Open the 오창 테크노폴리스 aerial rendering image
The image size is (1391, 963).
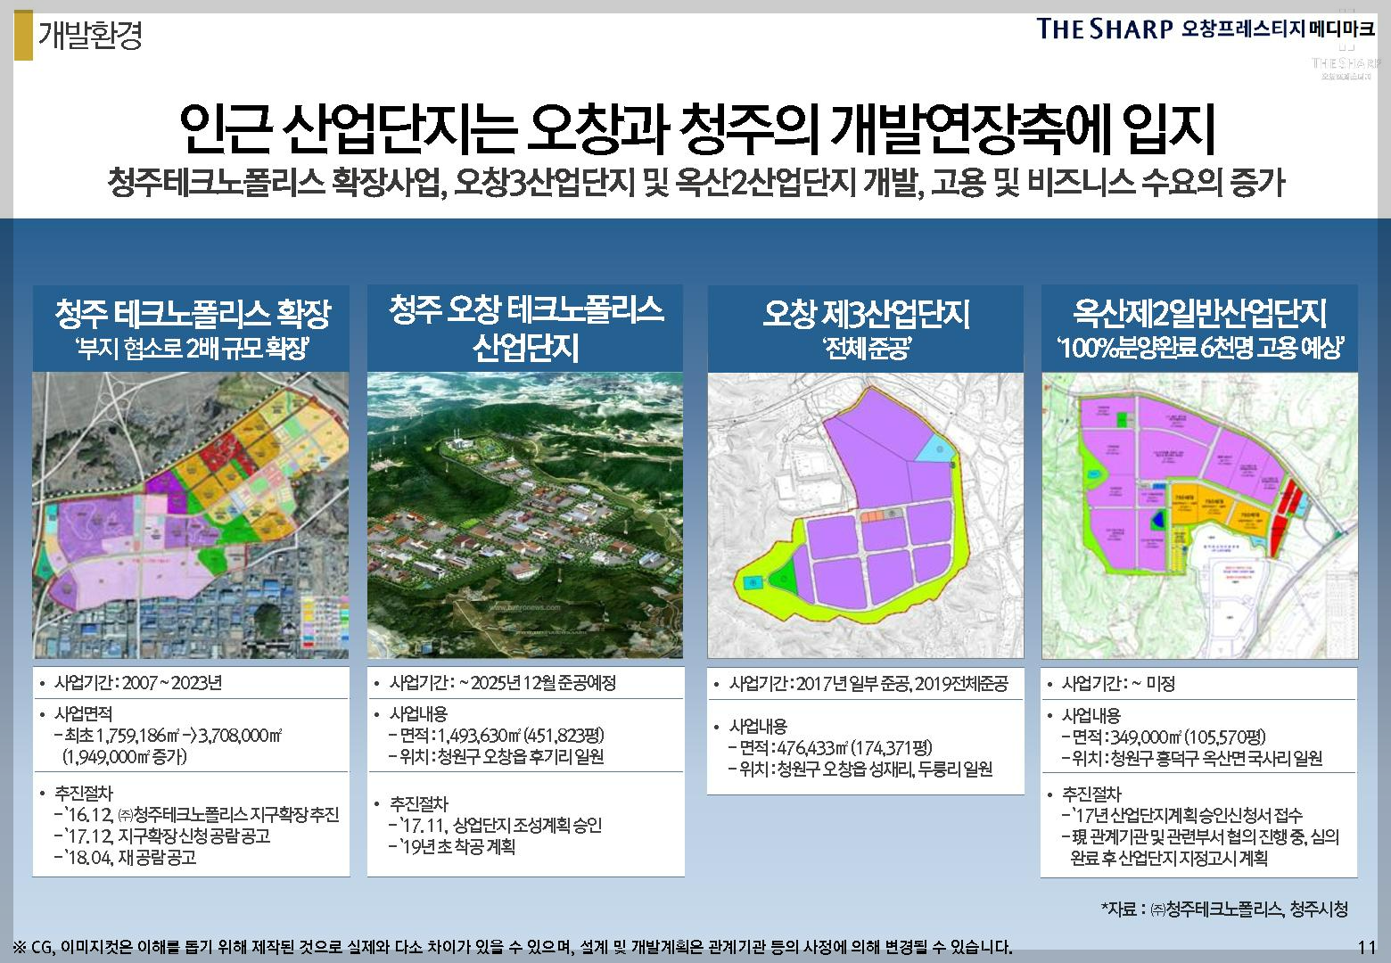pos(525,515)
